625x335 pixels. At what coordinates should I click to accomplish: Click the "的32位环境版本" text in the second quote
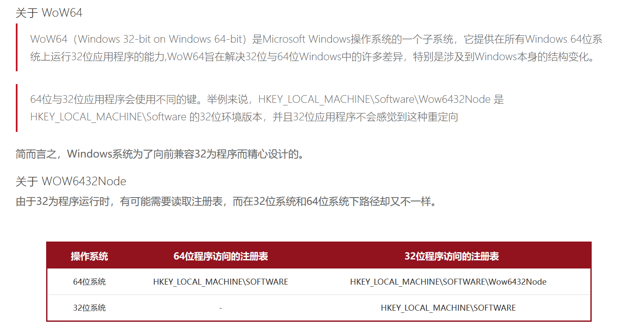click(226, 117)
